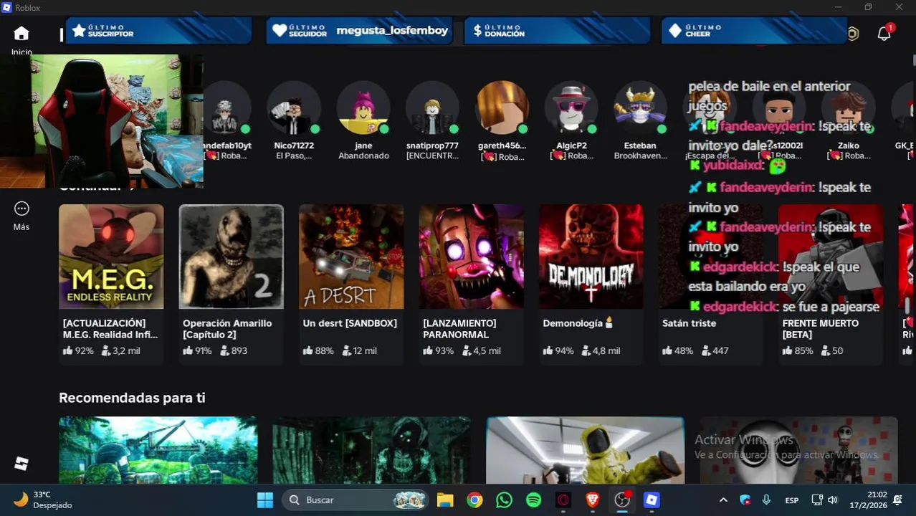Click the Roblox logo icon in sidebar

[22, 463]
